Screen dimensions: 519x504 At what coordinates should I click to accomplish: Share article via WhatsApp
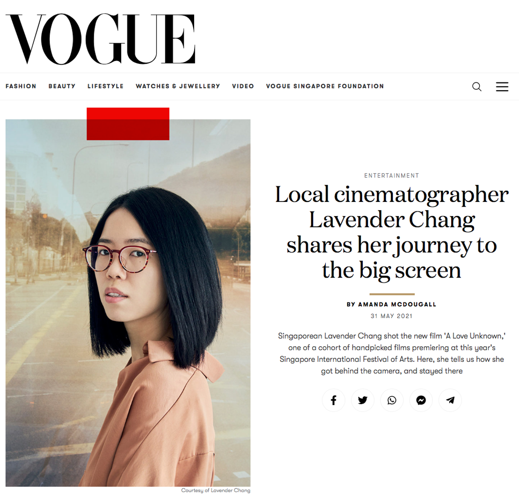392,400
